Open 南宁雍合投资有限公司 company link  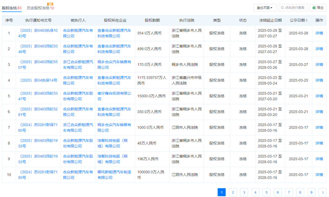114,96
